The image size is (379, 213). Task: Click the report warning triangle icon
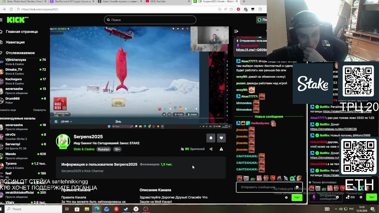coord(221,149)
